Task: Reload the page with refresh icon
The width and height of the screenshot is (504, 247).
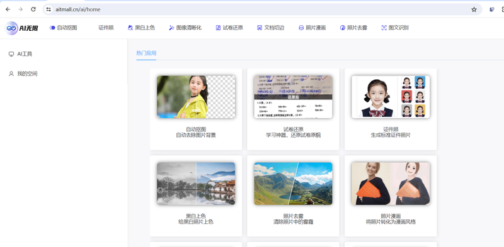Action: [33, 9]
